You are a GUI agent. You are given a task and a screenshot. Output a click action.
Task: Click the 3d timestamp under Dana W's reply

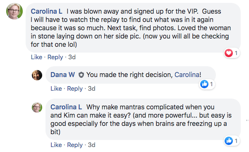92,89
